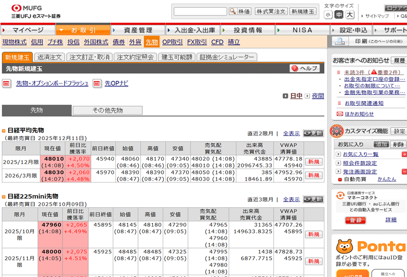Set text size to small (小)
Image resolution: width=407 pixels, height=277 pixels.
click(x=328, y=15)
